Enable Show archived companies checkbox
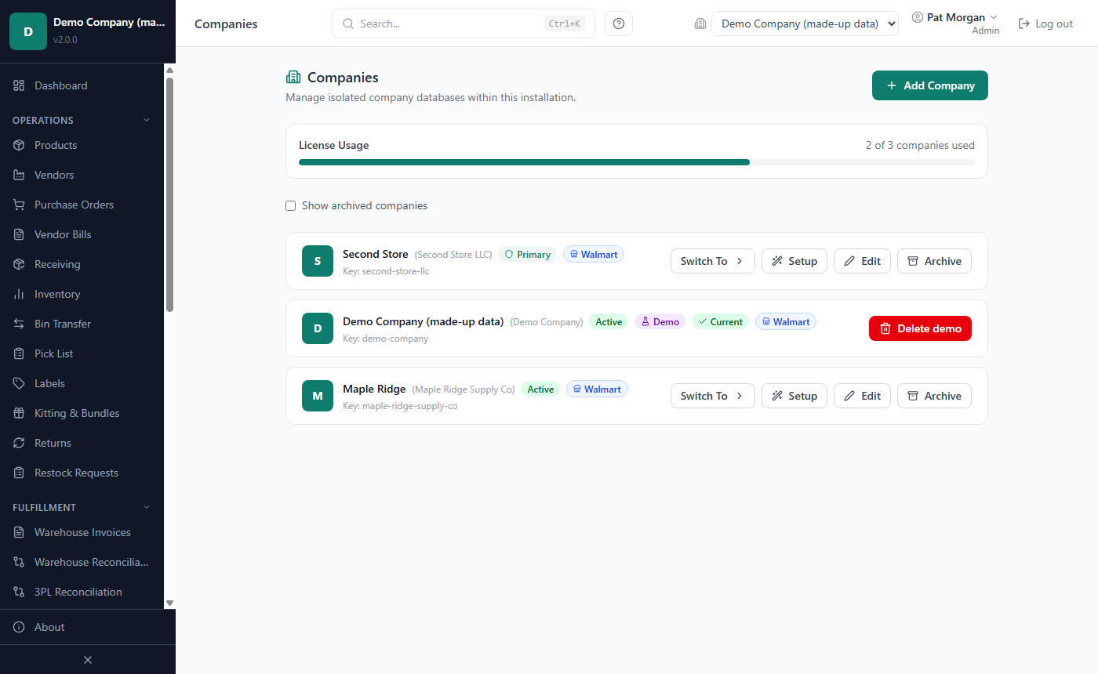Viewport: 1098px width, 674px height. (x=291, y=205)
